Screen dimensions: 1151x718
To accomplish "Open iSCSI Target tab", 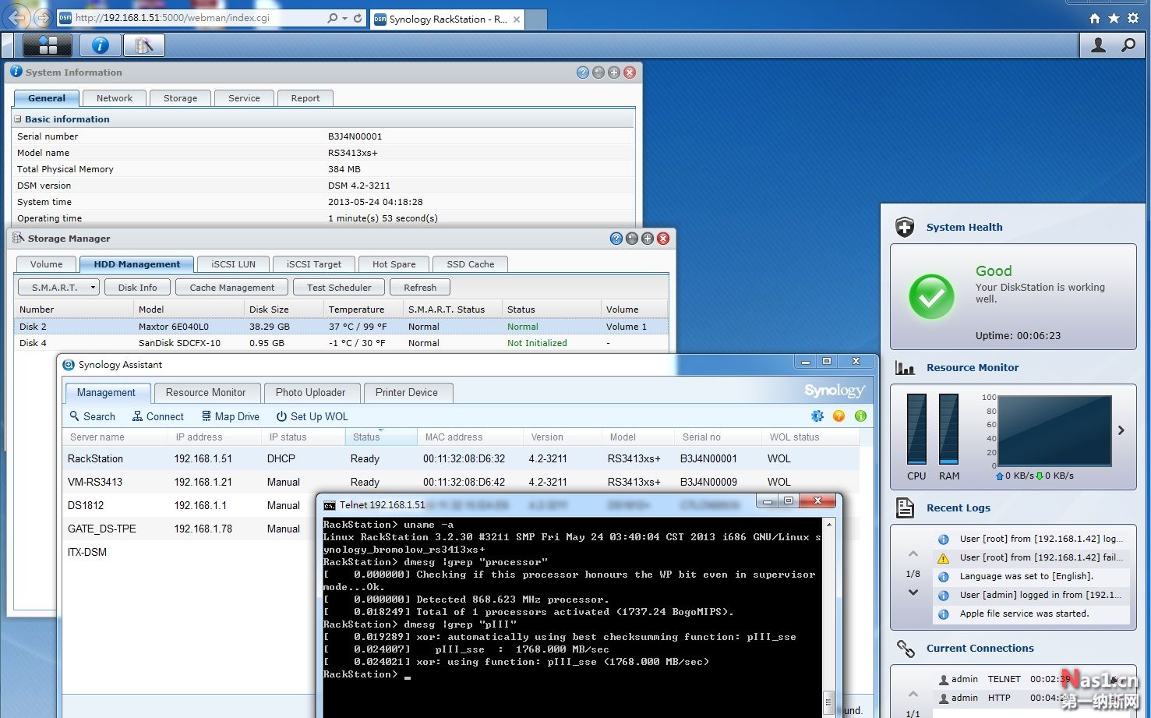I will [x=314, y=264].
